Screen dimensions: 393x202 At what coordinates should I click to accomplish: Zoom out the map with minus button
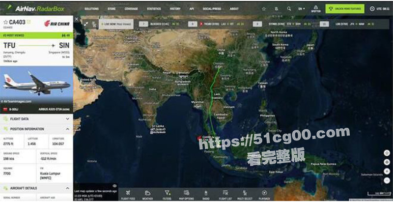(x=387, y=180)
